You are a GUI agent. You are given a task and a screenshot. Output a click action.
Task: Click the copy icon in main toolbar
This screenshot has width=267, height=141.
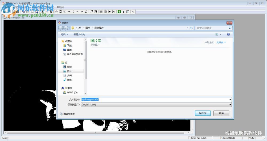click(x=23, y=12)
